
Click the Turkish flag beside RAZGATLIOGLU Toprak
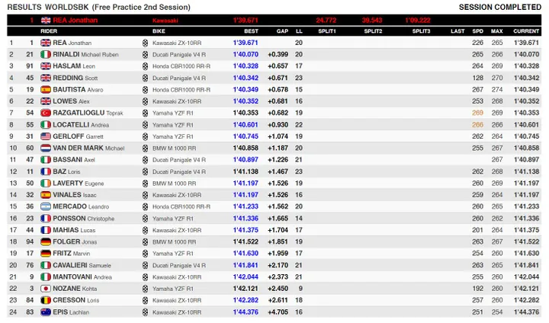point(46,113)
